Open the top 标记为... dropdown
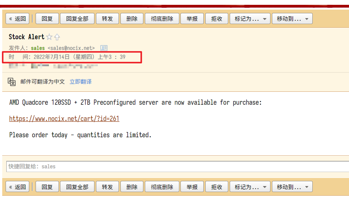 (x=250, y=18)
